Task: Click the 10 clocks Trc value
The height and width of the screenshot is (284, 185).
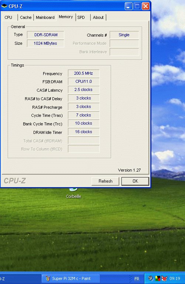Action: 83,124
